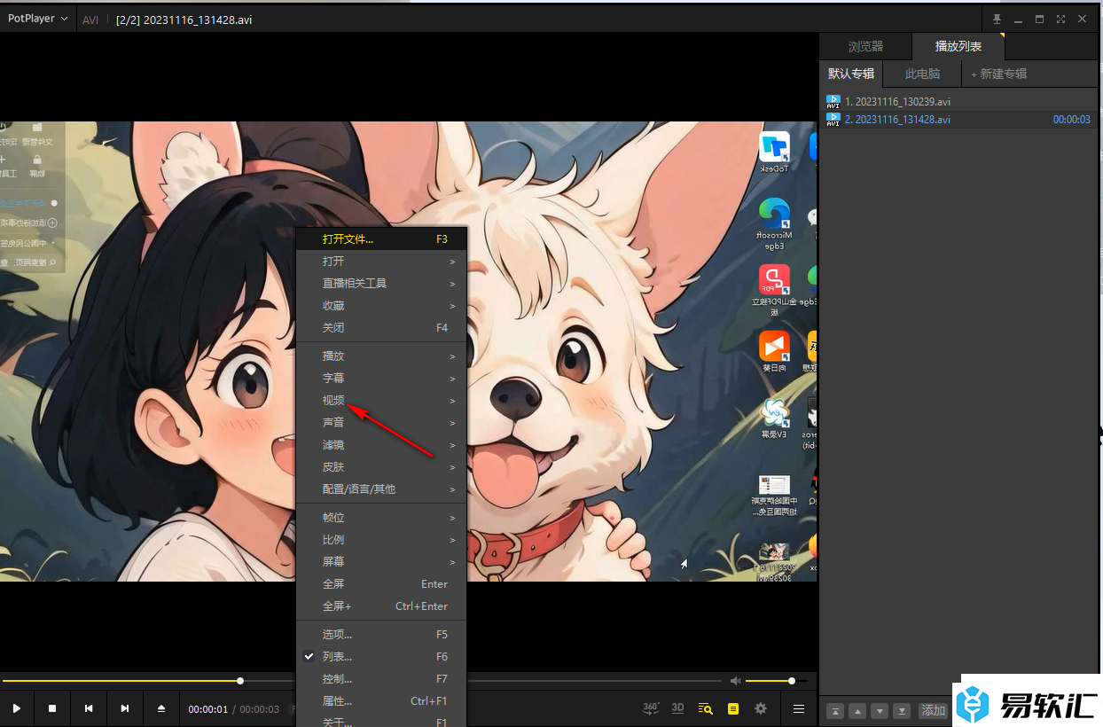
Task: Click the AVI format label in title bar
Action: tap(90, 20)
